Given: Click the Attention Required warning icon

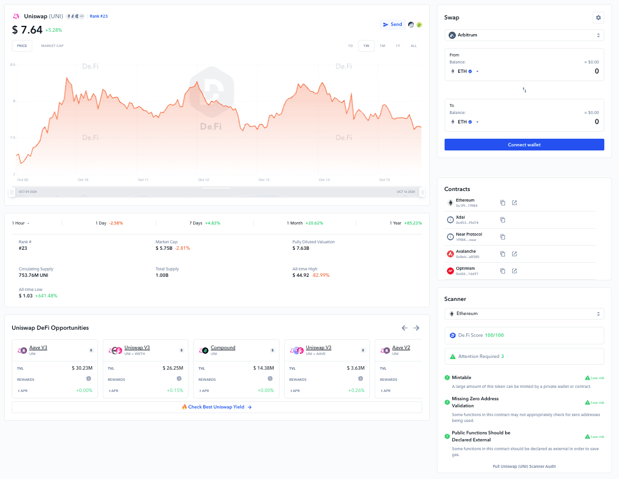Looking at the screenshot, I should coord(453,357).
